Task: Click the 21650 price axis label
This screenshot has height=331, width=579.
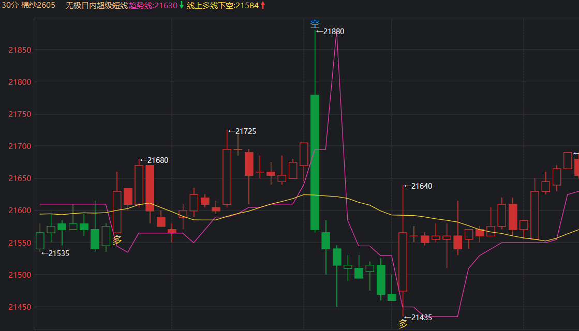Action: click(x=20, y=178)
